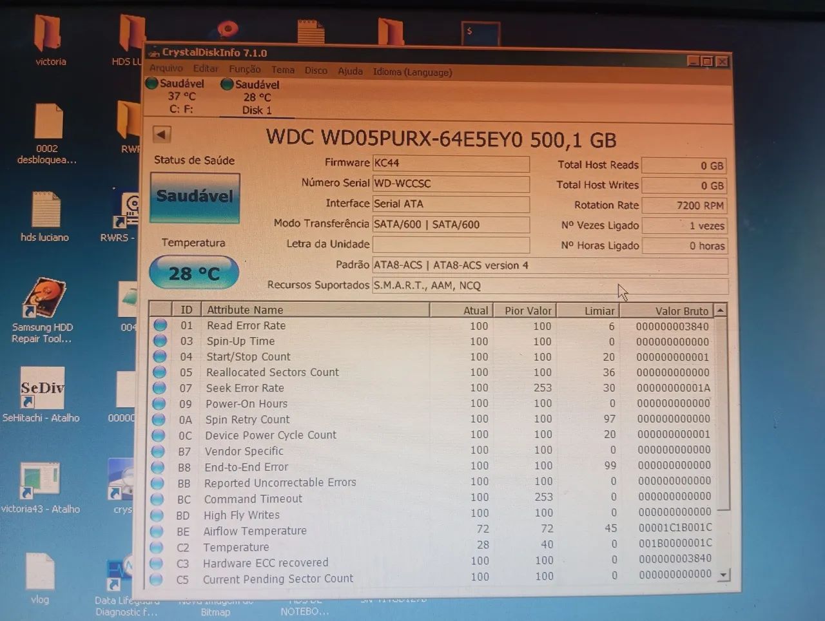
Task: Click the Recursos Suportados field
Action: [x=550, y=285]
